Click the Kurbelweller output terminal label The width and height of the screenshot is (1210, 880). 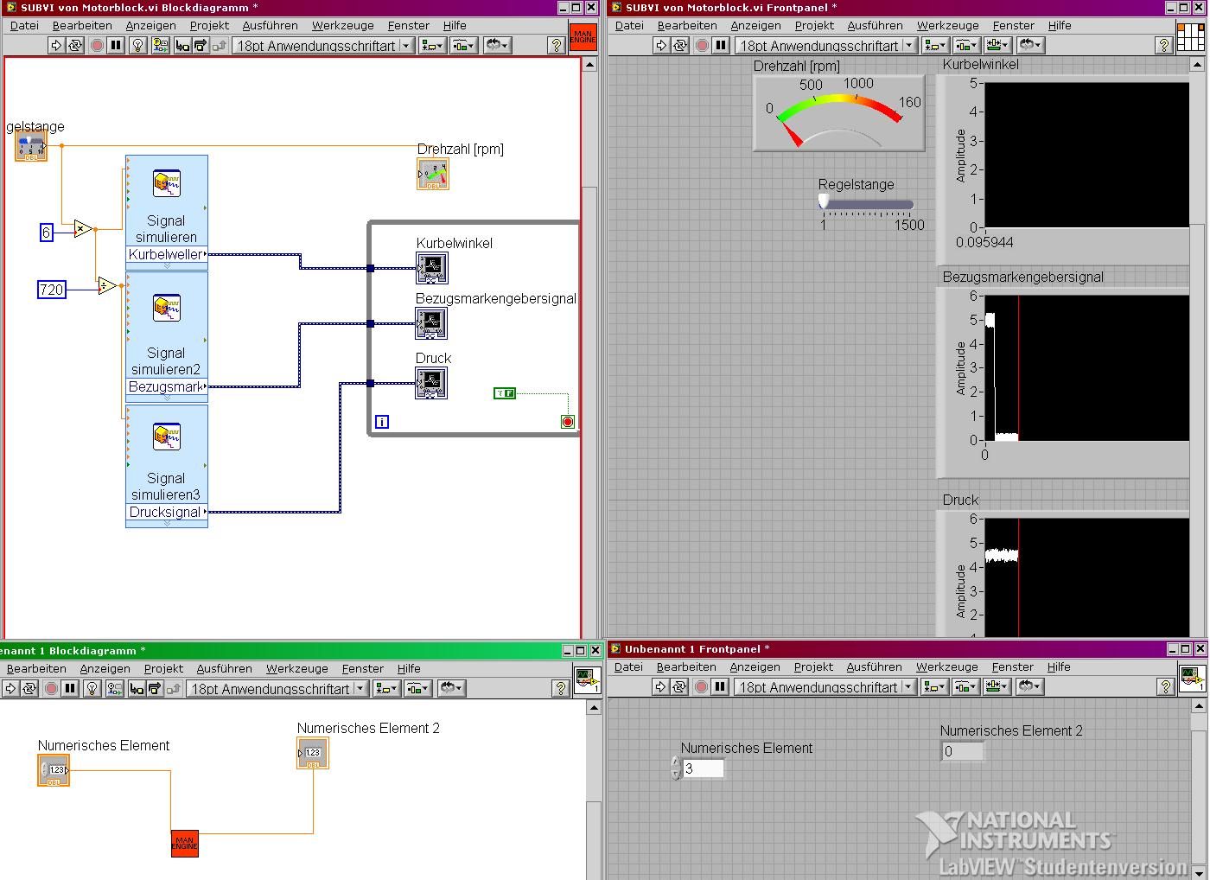tap(167, 254)
